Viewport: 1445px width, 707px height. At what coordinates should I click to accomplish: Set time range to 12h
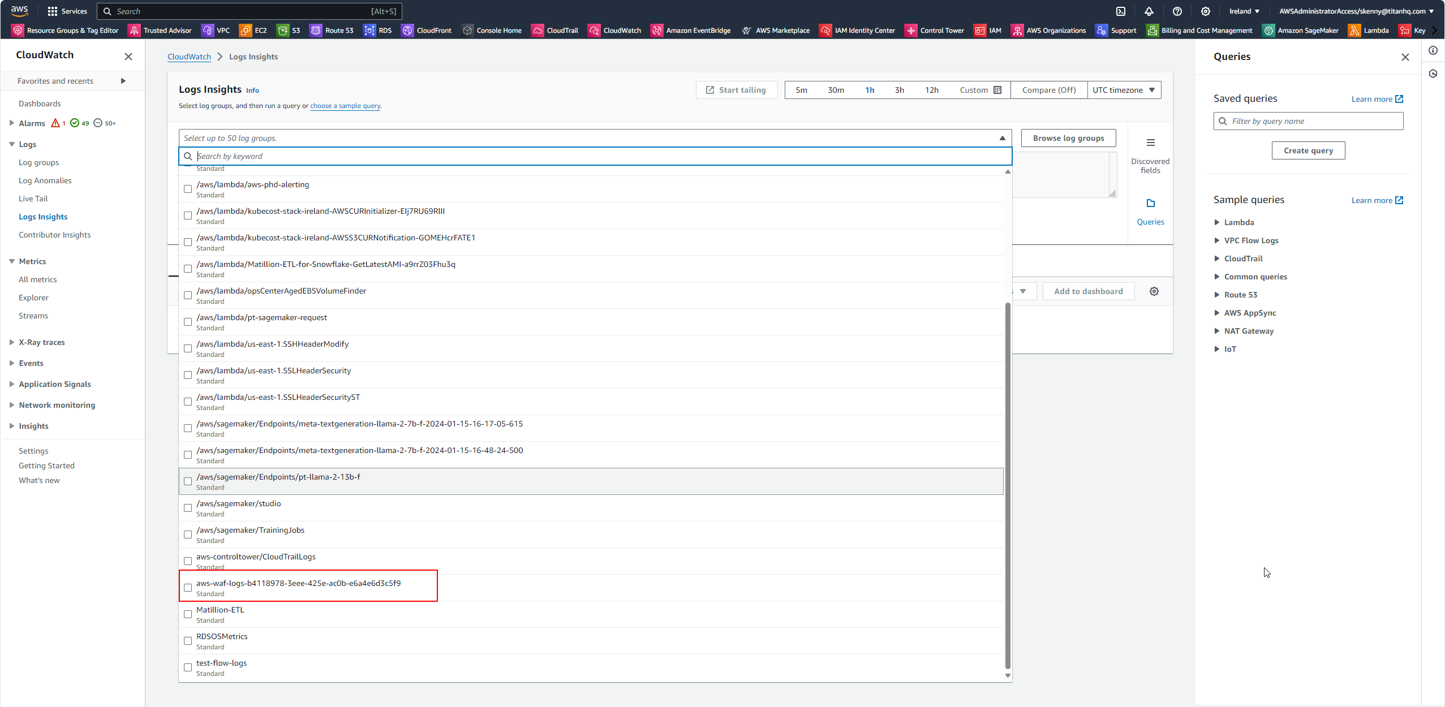point(932,90)
